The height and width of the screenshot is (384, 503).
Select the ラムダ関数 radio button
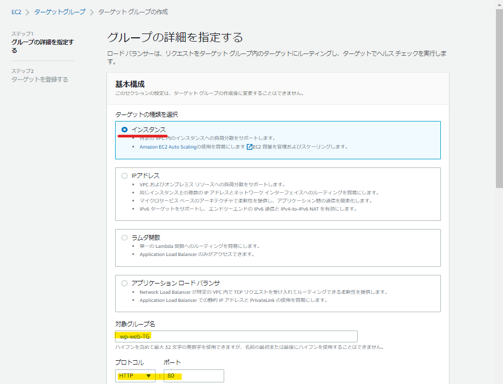point(124,238)
